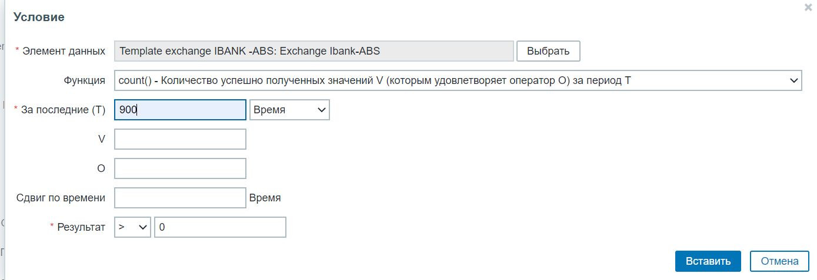Focus the empty V input field
Image resolution: width=817 pixels, height=280 pixels.
pyautogui.click(x=180, y=139)
